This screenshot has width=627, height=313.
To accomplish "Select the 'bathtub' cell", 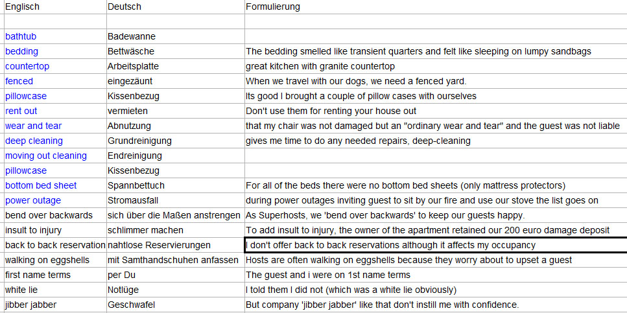I will click(55, 36).
